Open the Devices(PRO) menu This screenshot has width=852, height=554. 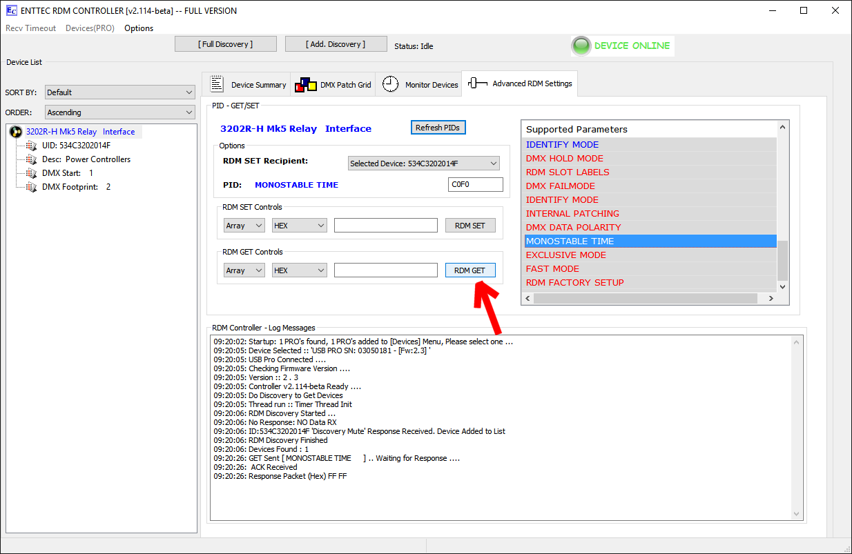coord(90,28)
